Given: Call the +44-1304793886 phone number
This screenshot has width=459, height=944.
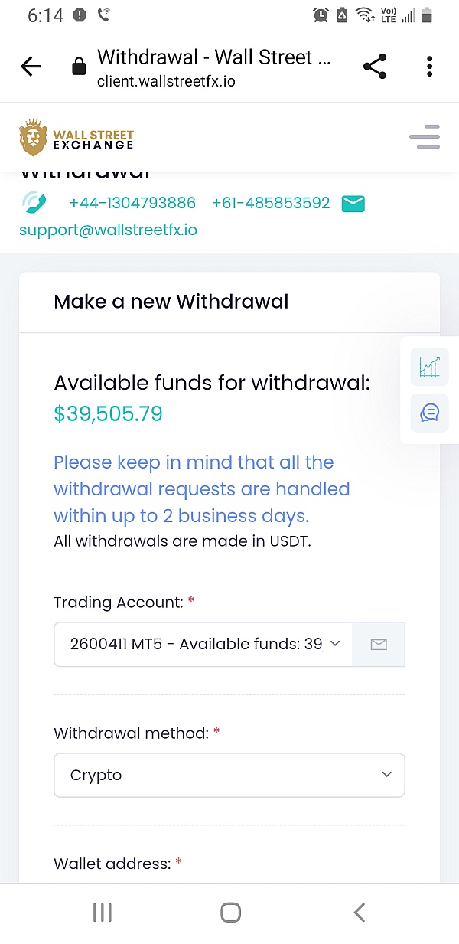Looking at the screenshot, I should pos(132,203).
